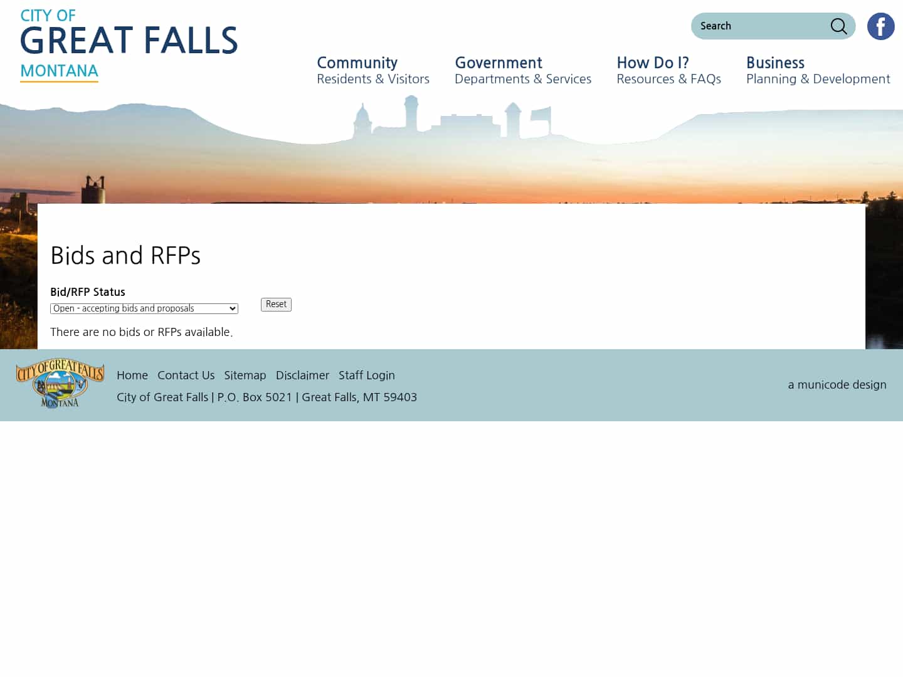The height and width of the screenshot is (677, 903).
Task: Click the municode design credit link
Action: (837, 384)
